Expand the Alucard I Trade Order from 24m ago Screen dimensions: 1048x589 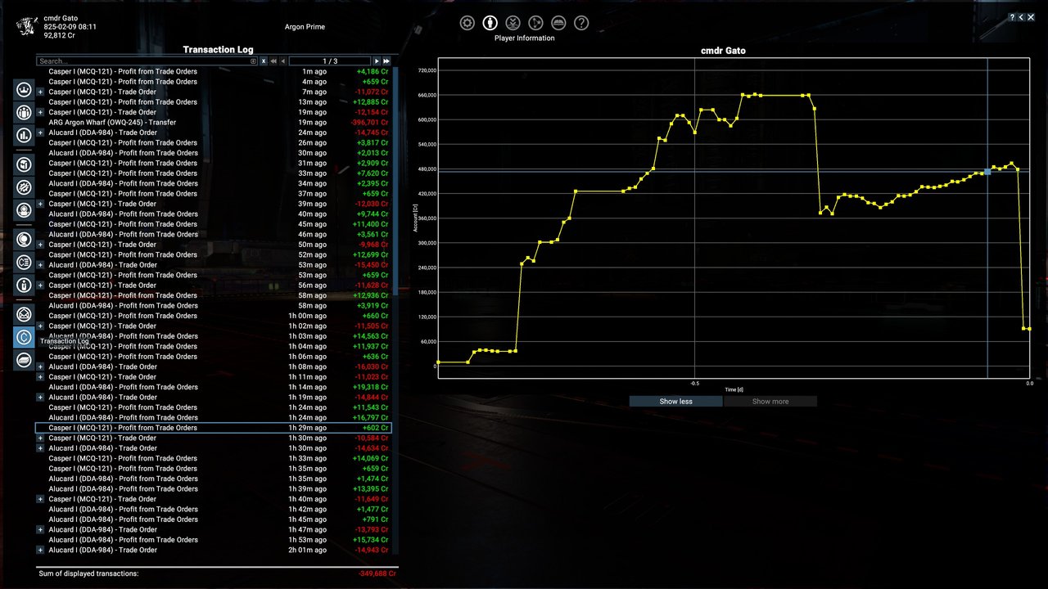[x=40, y=133]
